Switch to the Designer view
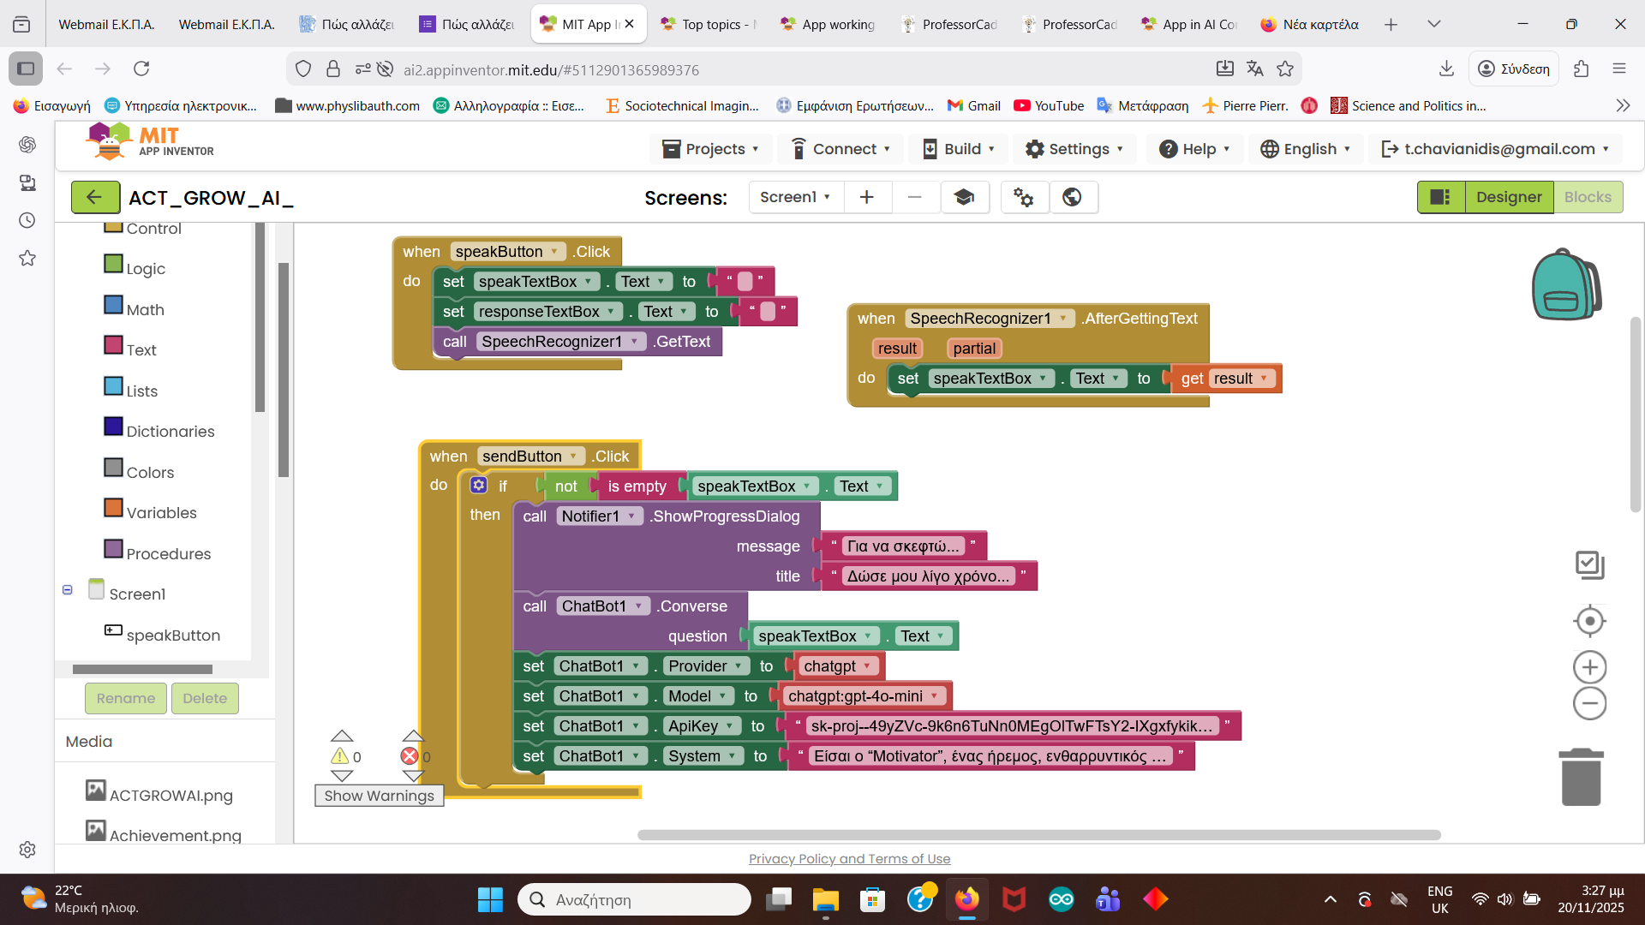 point(1508,198)
